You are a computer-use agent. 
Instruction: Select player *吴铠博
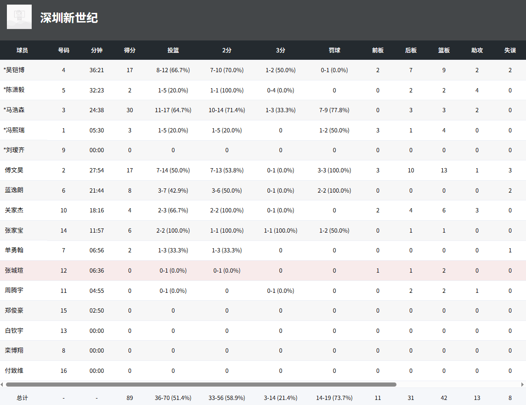point(14,70)
